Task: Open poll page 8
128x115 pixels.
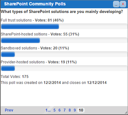Action: click(x=70, y=110)
